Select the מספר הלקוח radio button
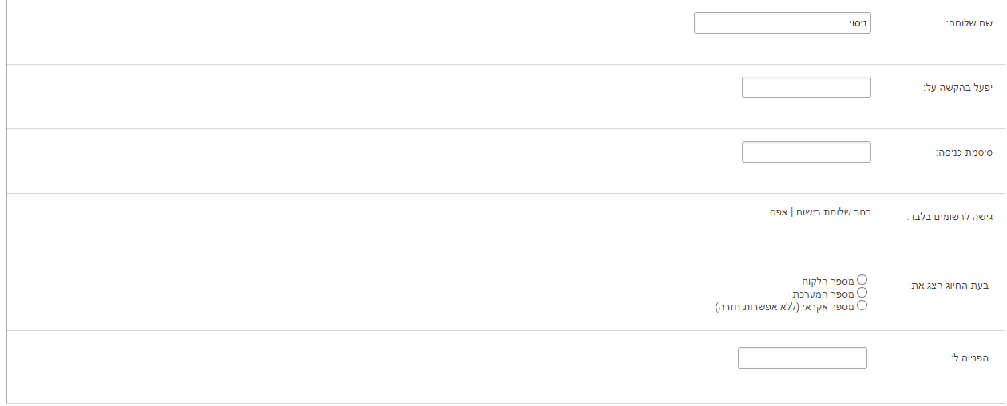Screen dimensions: 1007x406 click(x=862, y=280)
